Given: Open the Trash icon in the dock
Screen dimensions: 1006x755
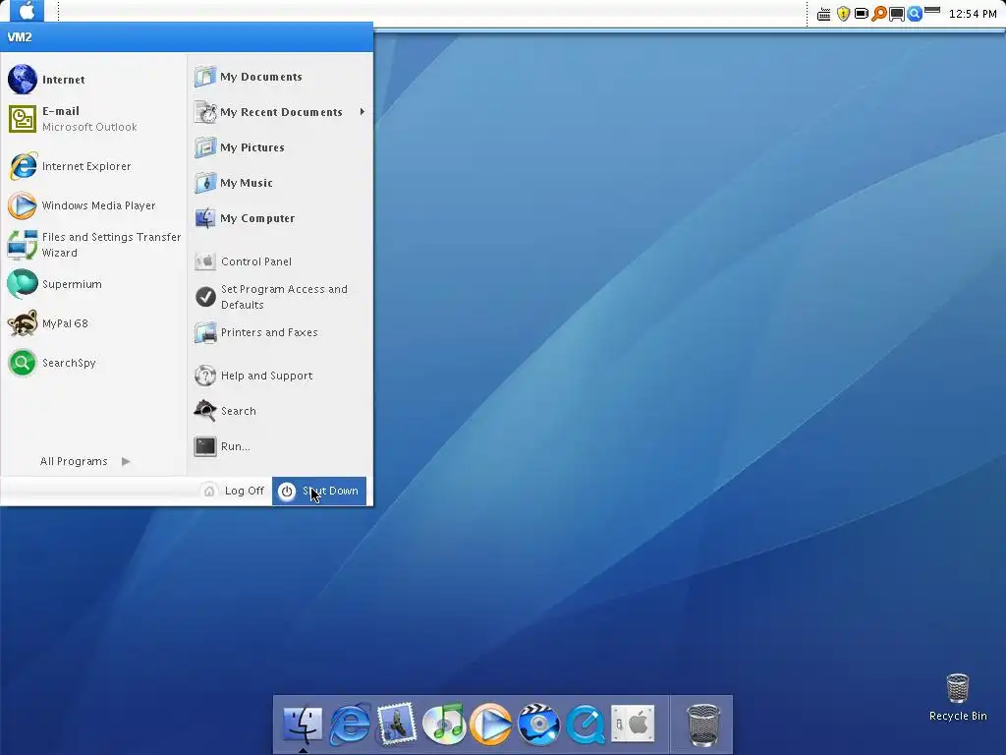Looking at the screenshot, I should tap(703, 725).
